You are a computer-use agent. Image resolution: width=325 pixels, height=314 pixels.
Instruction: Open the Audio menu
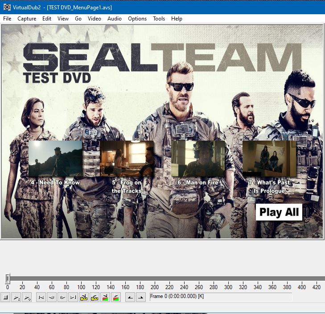(115, 19)
